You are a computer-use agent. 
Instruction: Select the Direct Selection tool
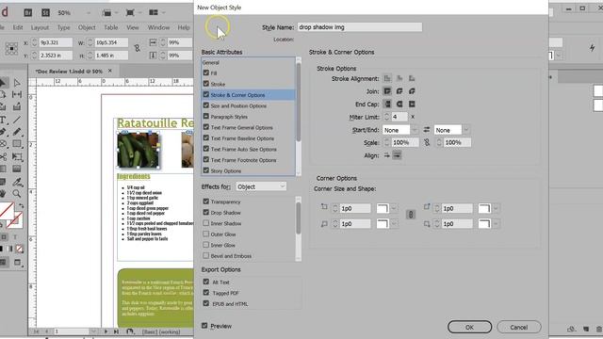[x=17, y=83]
